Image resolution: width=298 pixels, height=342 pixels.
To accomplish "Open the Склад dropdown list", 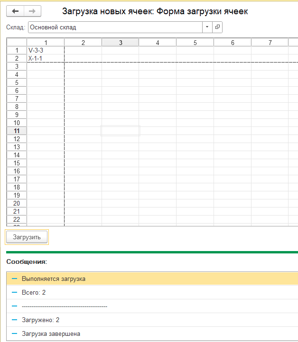I will [x=207, y=27].
